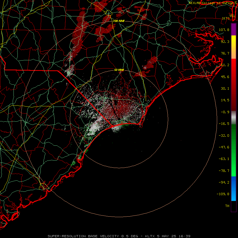Click the 61.2 legend value
The height and width of the screenshot is (238, 238).
[225, 65]
